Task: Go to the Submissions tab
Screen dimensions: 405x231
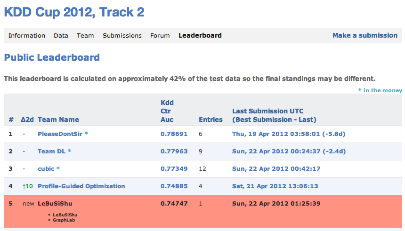Action: (x=122, y=35)
